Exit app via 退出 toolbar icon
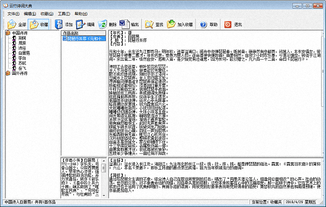 [x=233, y=24]
